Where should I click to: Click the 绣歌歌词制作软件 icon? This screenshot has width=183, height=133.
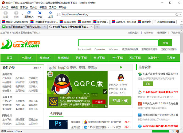(x=85, y=122)
